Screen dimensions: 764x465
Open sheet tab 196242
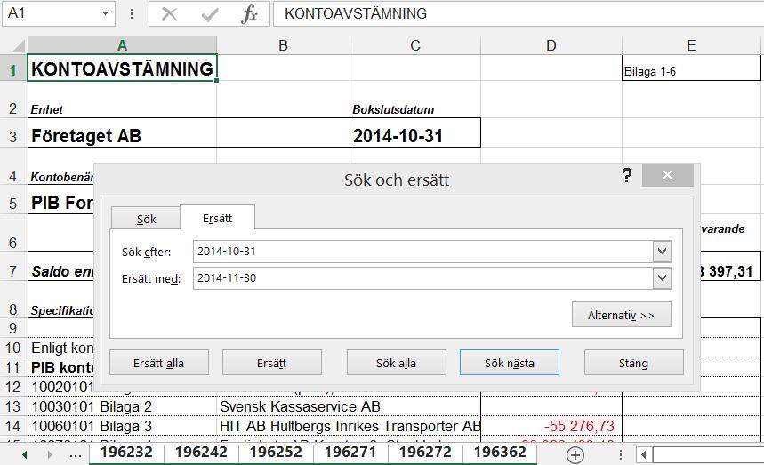point(201,453)
